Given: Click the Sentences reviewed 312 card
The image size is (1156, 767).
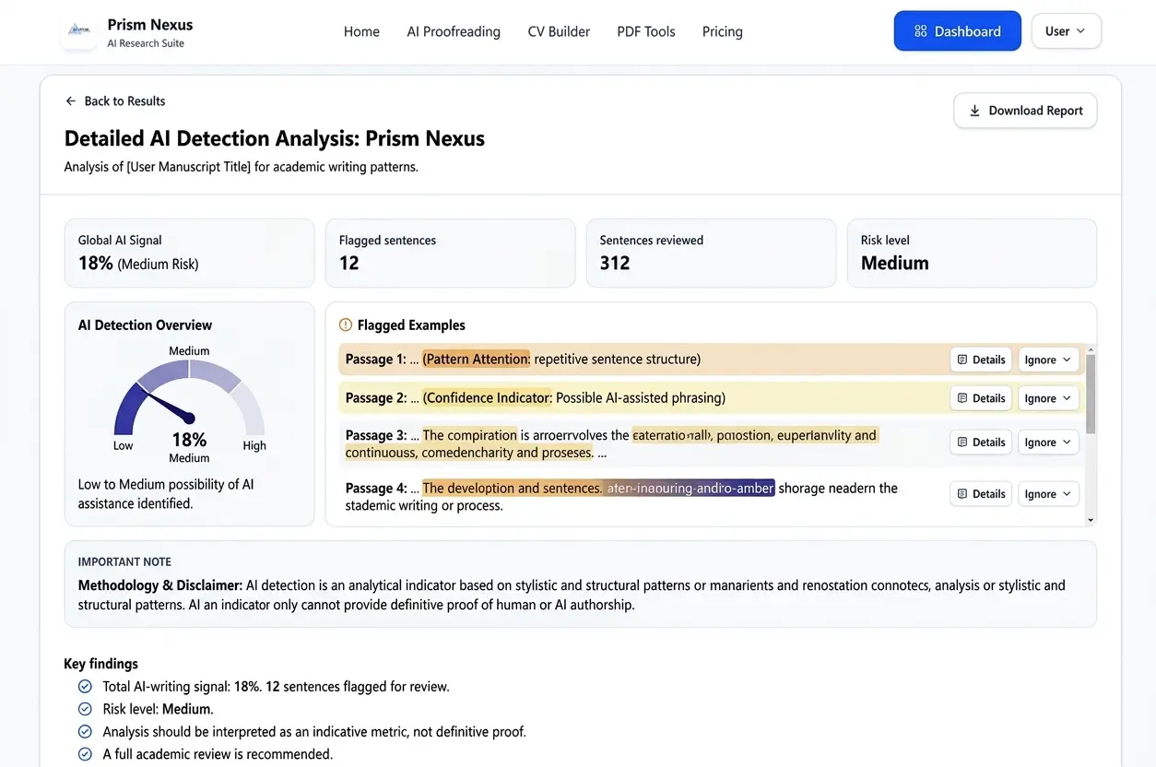Looking at the screenshot, I should 711,253.
